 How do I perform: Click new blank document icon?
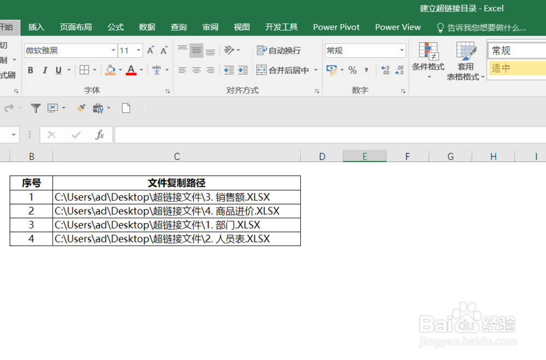tap(126, 108)
